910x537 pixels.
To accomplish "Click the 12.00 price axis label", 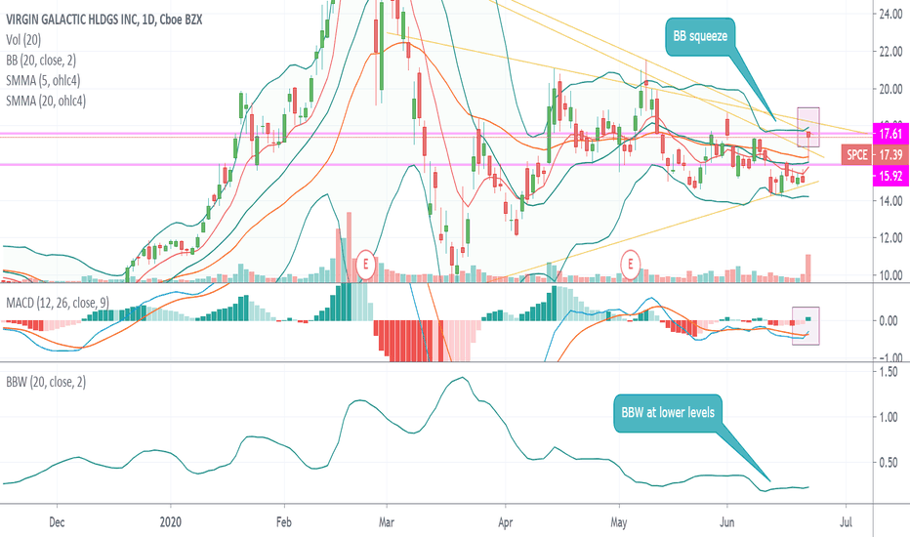I will click(890, 238).
